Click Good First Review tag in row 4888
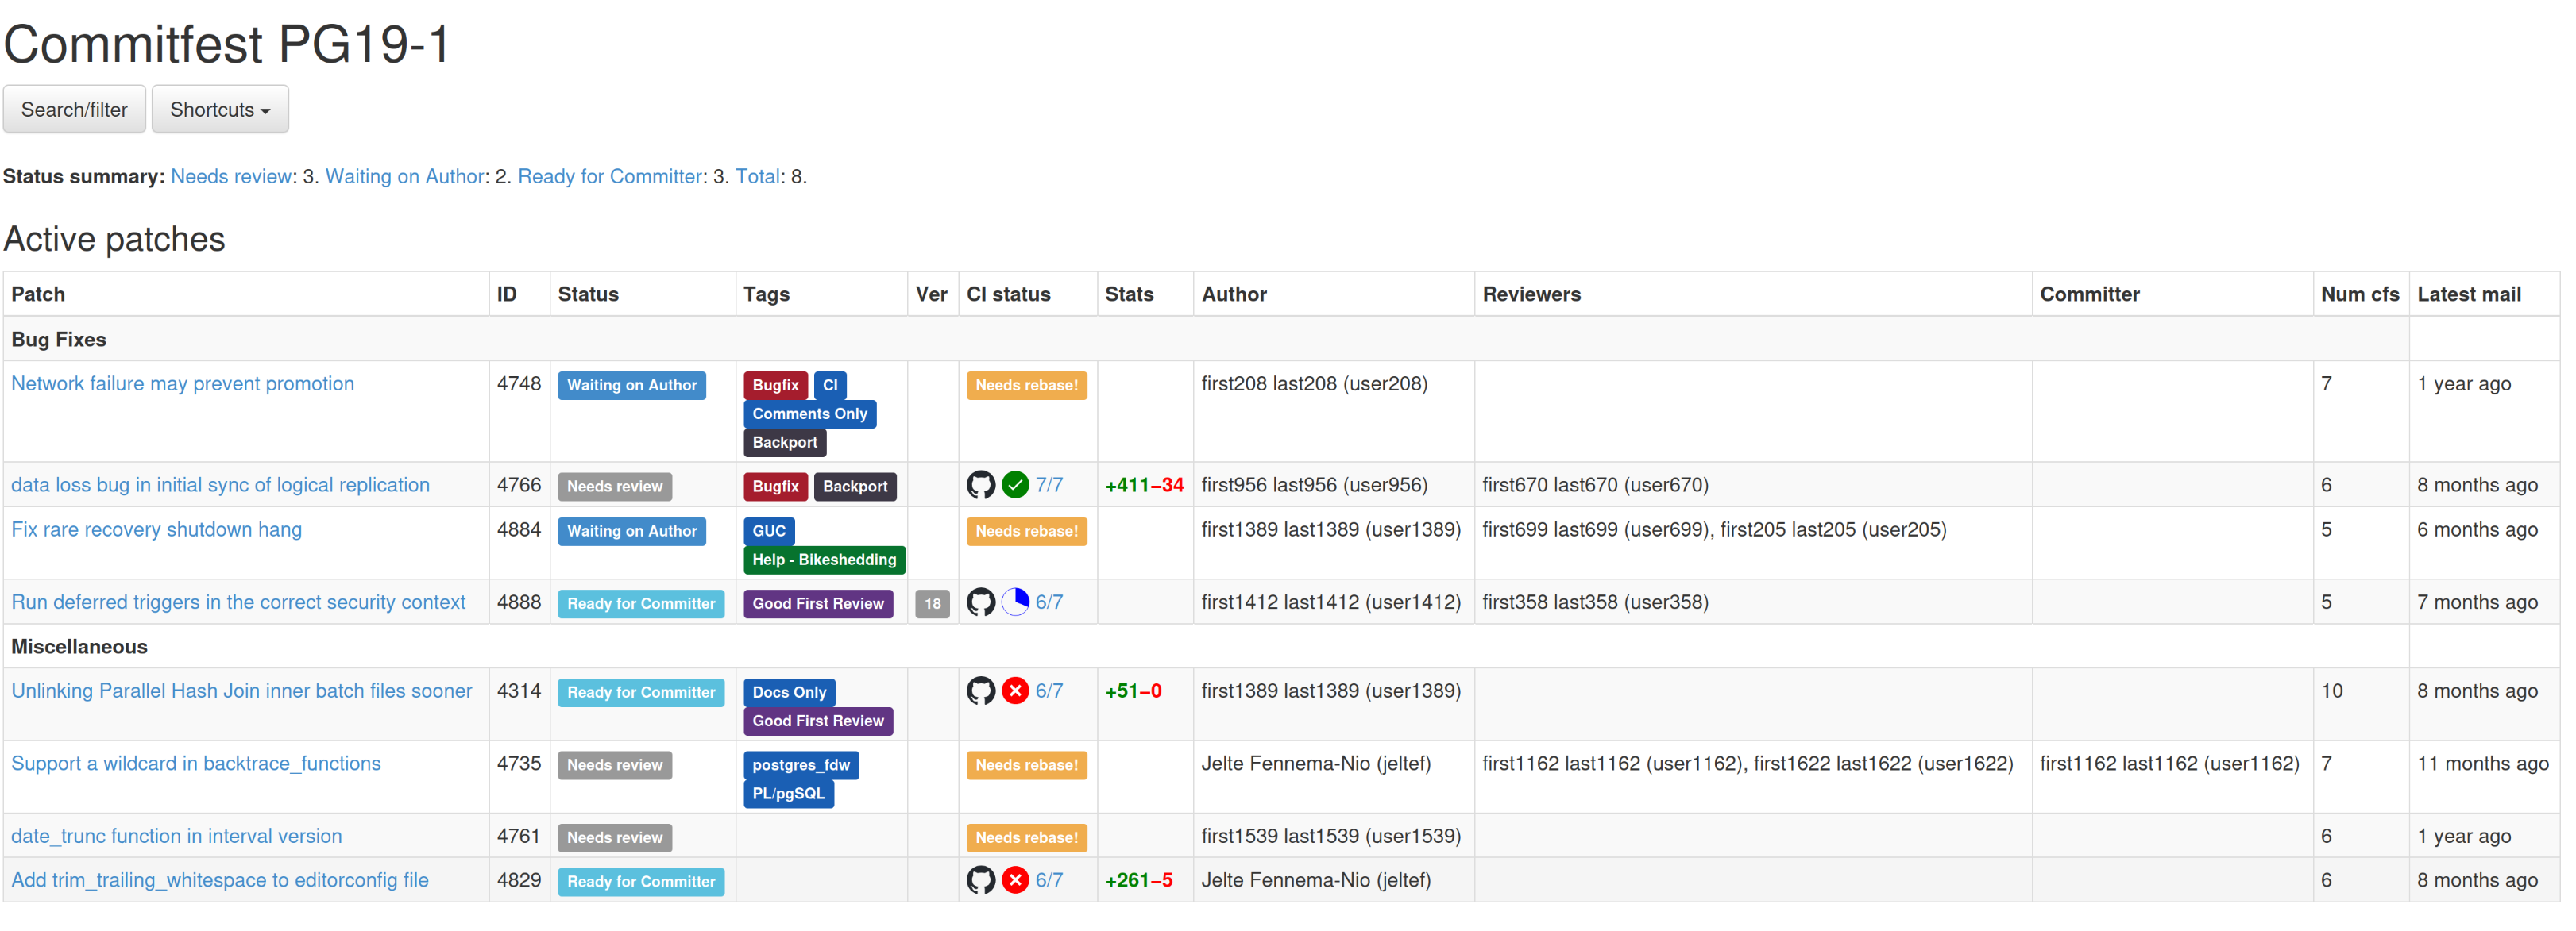The width and height of the screenshot is (2576, 931). coord(817,603)
